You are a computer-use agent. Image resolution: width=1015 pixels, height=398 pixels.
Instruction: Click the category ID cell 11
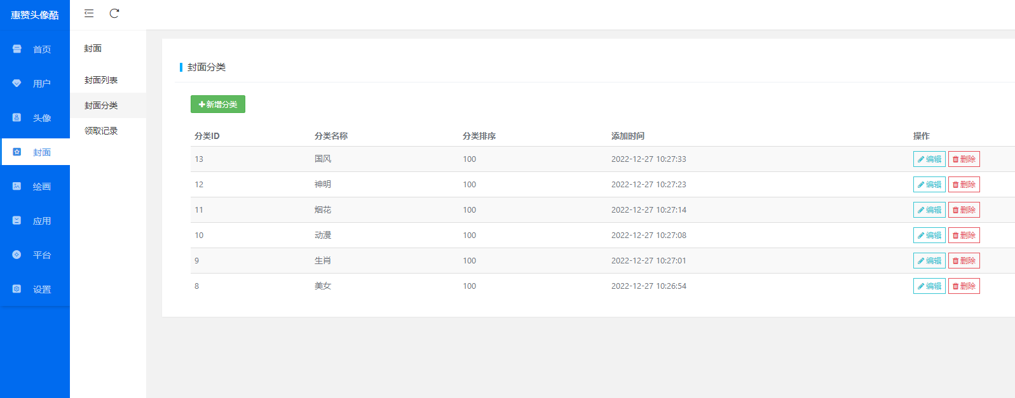199,209
